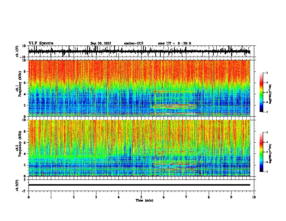This screenshot has width=286, height=221.
Task: Select the "station=OUI" header text
Action: [x=134, y=43]
